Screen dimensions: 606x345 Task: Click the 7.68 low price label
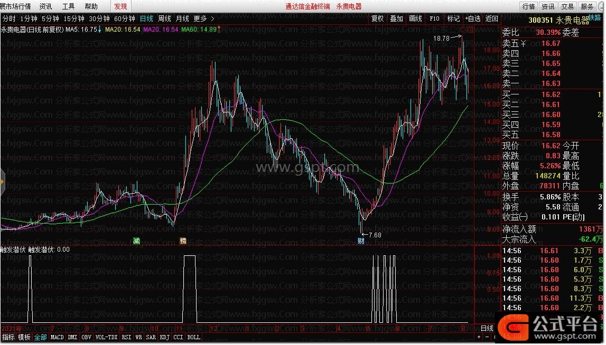375,235
